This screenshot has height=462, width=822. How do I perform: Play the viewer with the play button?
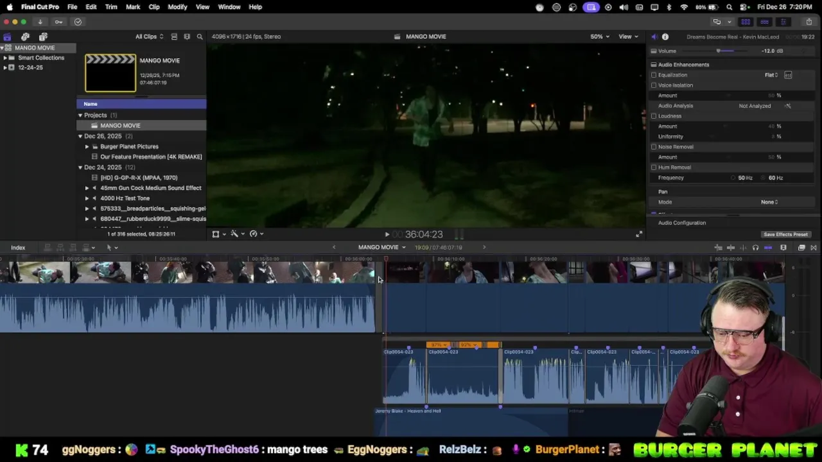(387, 235)
